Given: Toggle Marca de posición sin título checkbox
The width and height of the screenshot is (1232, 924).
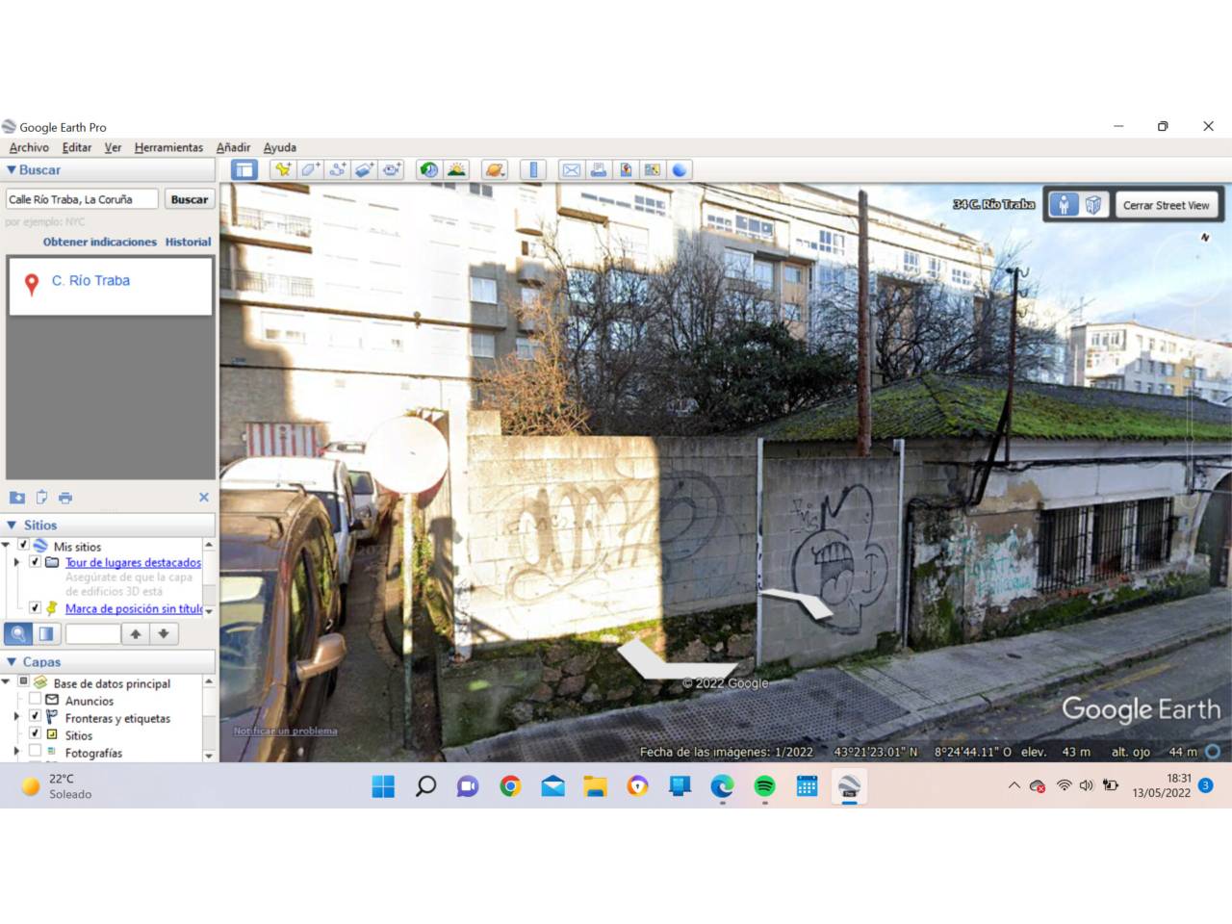Looking at the screenshot, I should pos(36,607).
